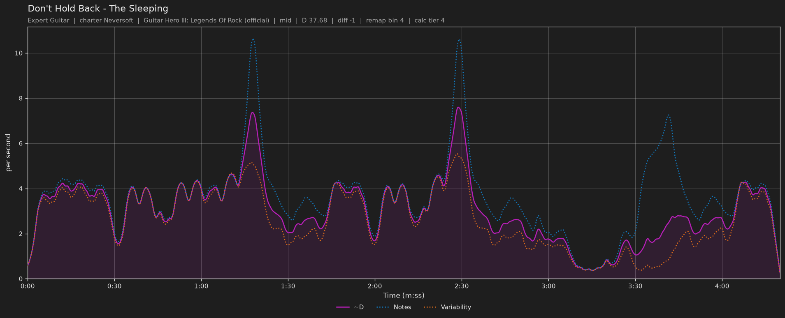Screen dimensions: 785x318
Task: Click the 3:00 x-axis tick label
Action: click(548, 286)
